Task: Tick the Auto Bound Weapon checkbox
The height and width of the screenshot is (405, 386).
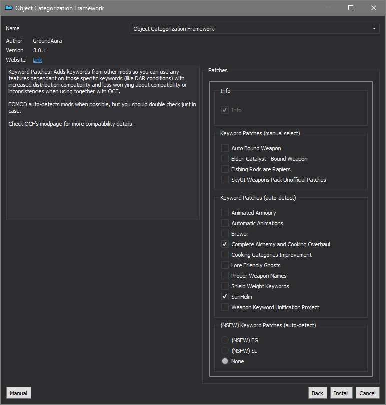Action: point(225,148)
